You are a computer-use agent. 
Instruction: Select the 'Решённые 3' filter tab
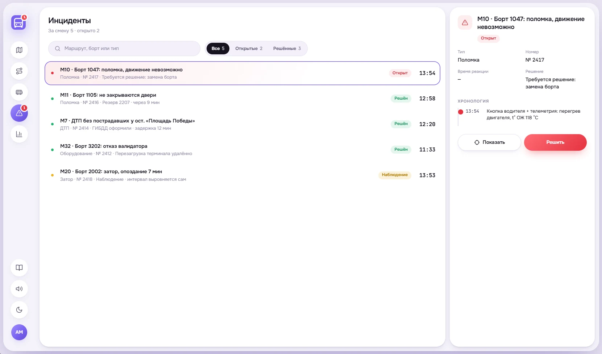[287, 49]
